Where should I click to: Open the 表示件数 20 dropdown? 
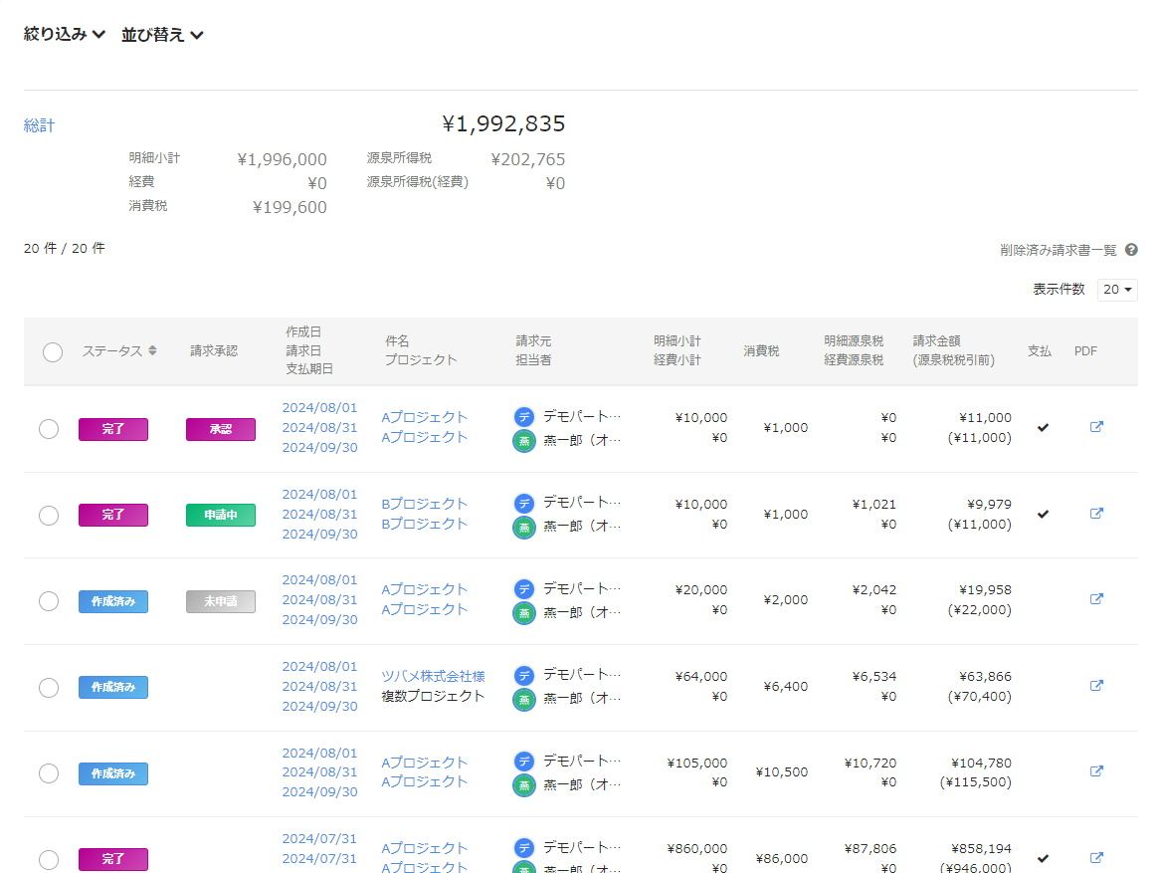[x=1117, y=290]
